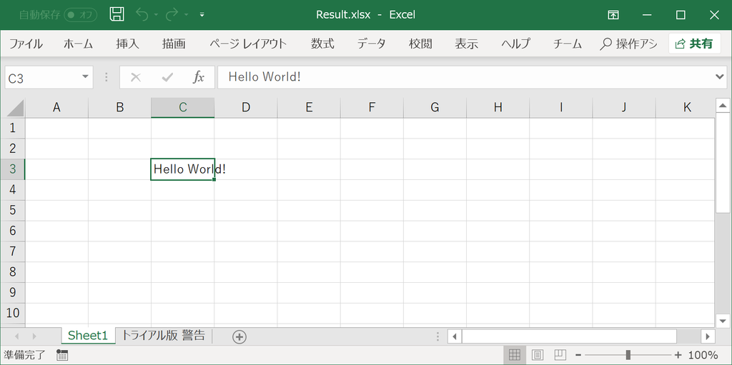Click cell C3 containing Hello World!
The width and height of the screenshot is (732, 365).
pos(182,169)
